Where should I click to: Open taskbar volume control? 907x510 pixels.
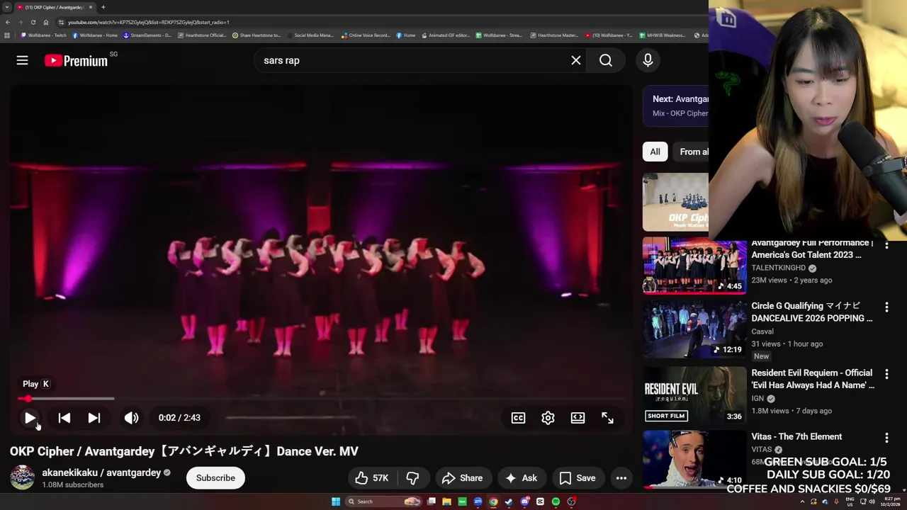(x=872, y=501)
